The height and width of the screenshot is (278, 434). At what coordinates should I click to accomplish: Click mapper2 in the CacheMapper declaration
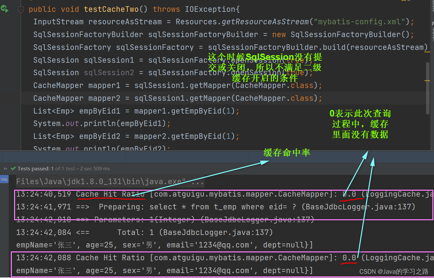(104, 98)
